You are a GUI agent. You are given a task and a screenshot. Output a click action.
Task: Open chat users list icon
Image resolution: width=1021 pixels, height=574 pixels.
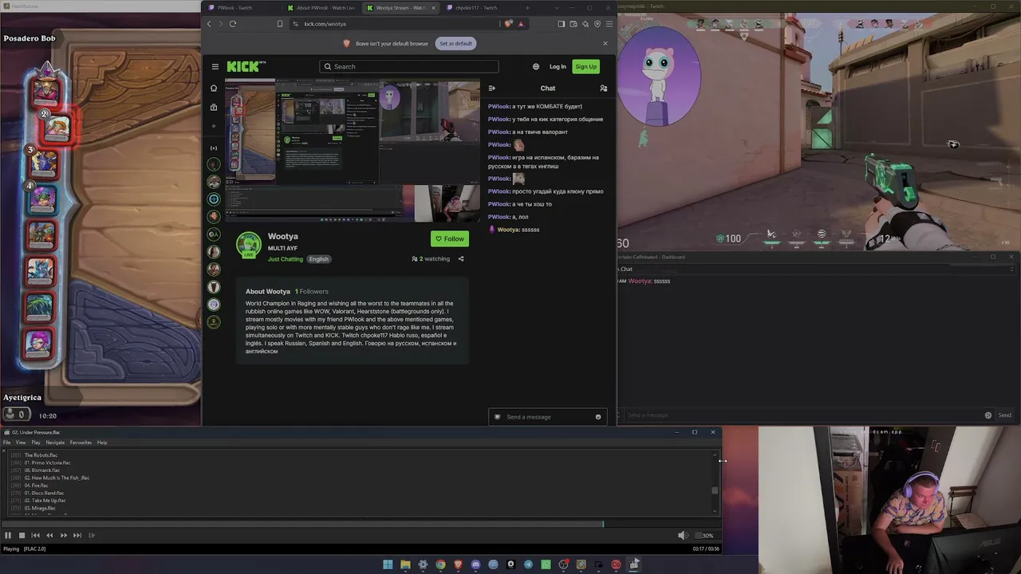point(604,88)
